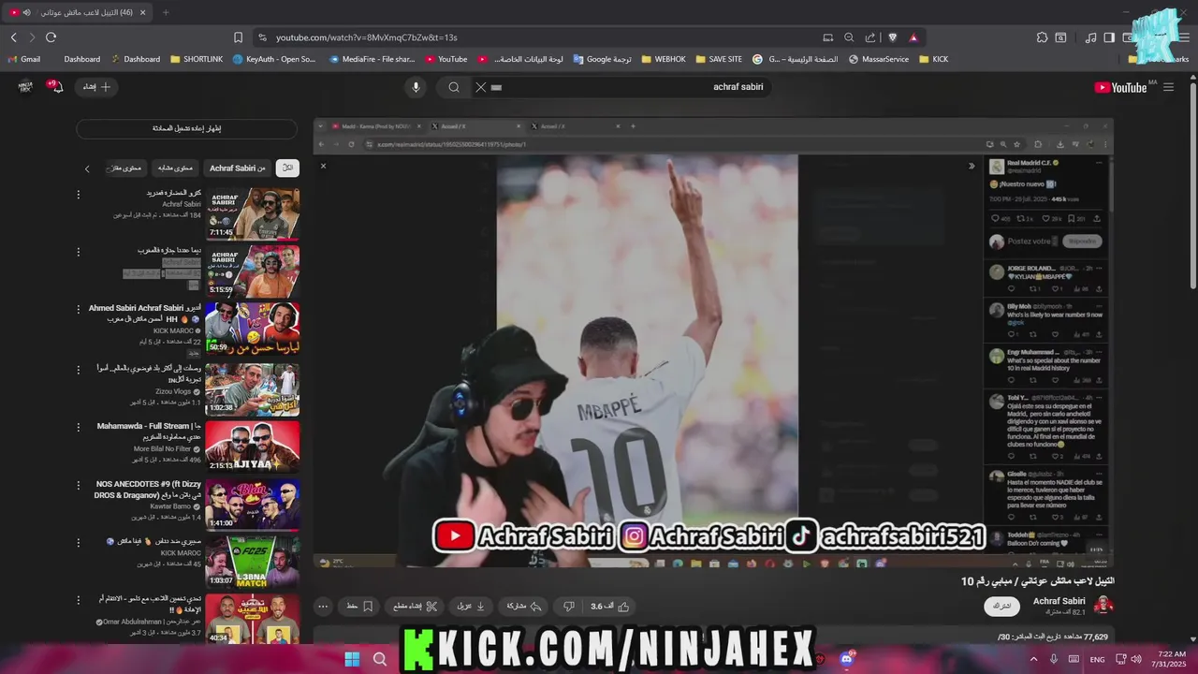The height and width of the screenshot is (674, 1198).
Task: Open a new browser tab with plus
Action: pyautogui.click(x=166, y=12)
